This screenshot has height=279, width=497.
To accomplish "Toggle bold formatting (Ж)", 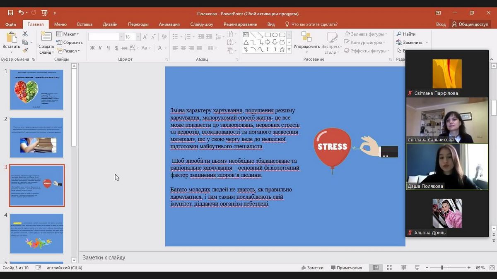I will coord(92,48).
